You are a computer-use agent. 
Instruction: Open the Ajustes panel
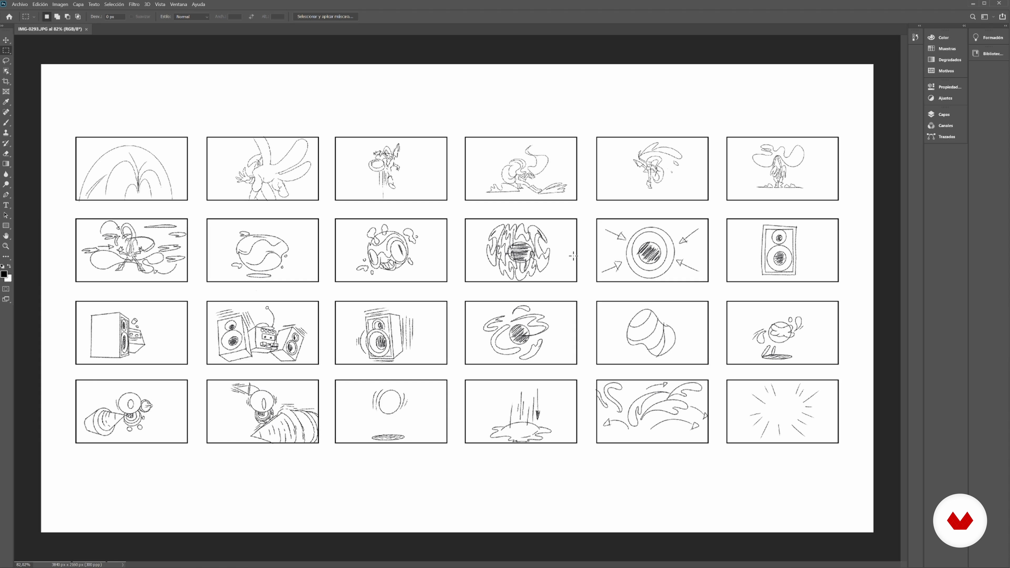click(x=945, y=98)
